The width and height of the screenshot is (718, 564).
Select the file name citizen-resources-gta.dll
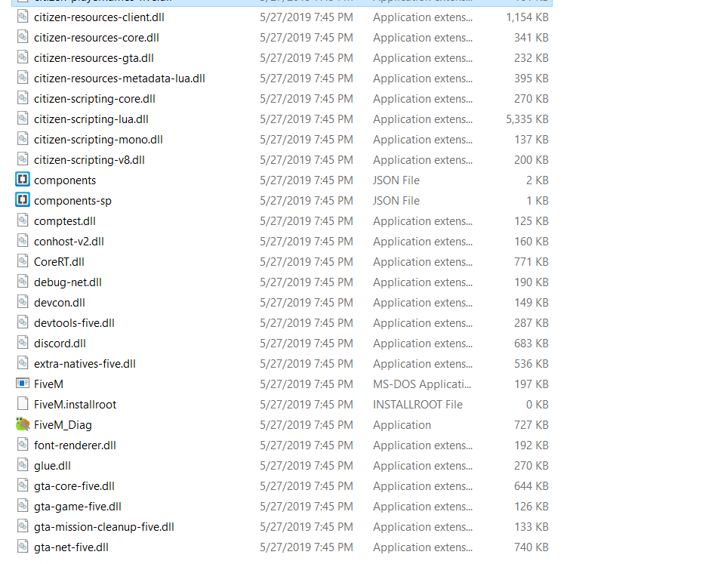tap(94, 58)
